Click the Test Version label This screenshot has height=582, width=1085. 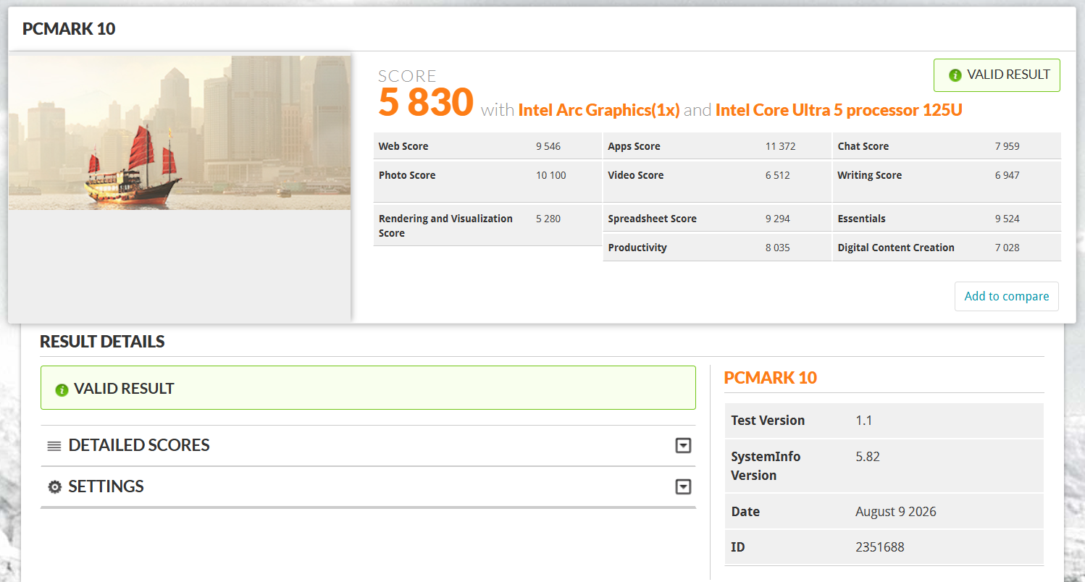pyautogui.click(x=768, y=421)
